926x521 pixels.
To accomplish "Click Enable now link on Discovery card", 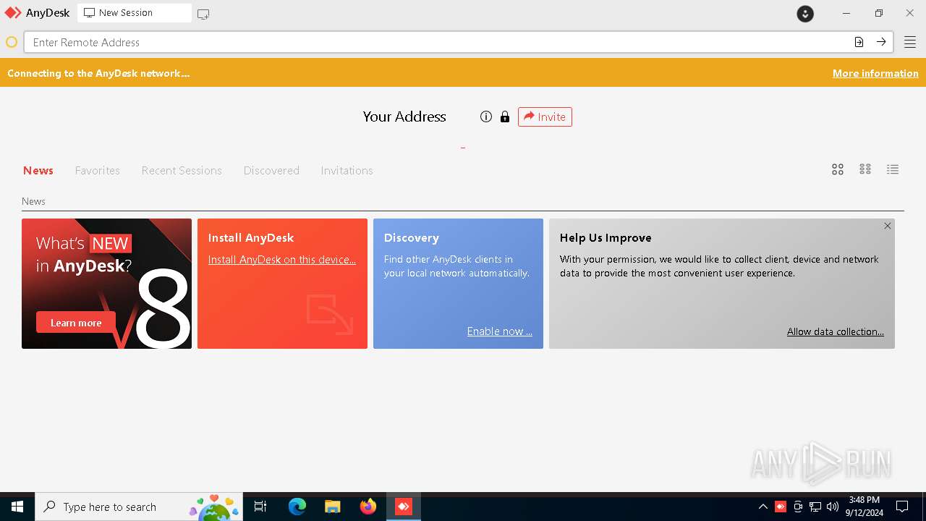I will [x=499, y=331].
